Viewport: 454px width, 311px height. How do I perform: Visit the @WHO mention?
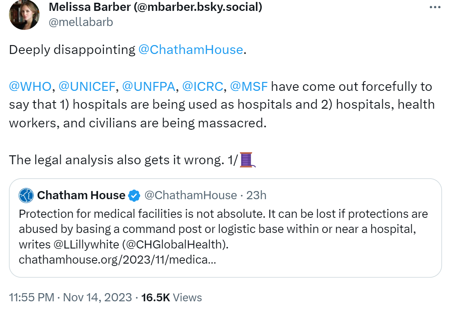point(30,87)
